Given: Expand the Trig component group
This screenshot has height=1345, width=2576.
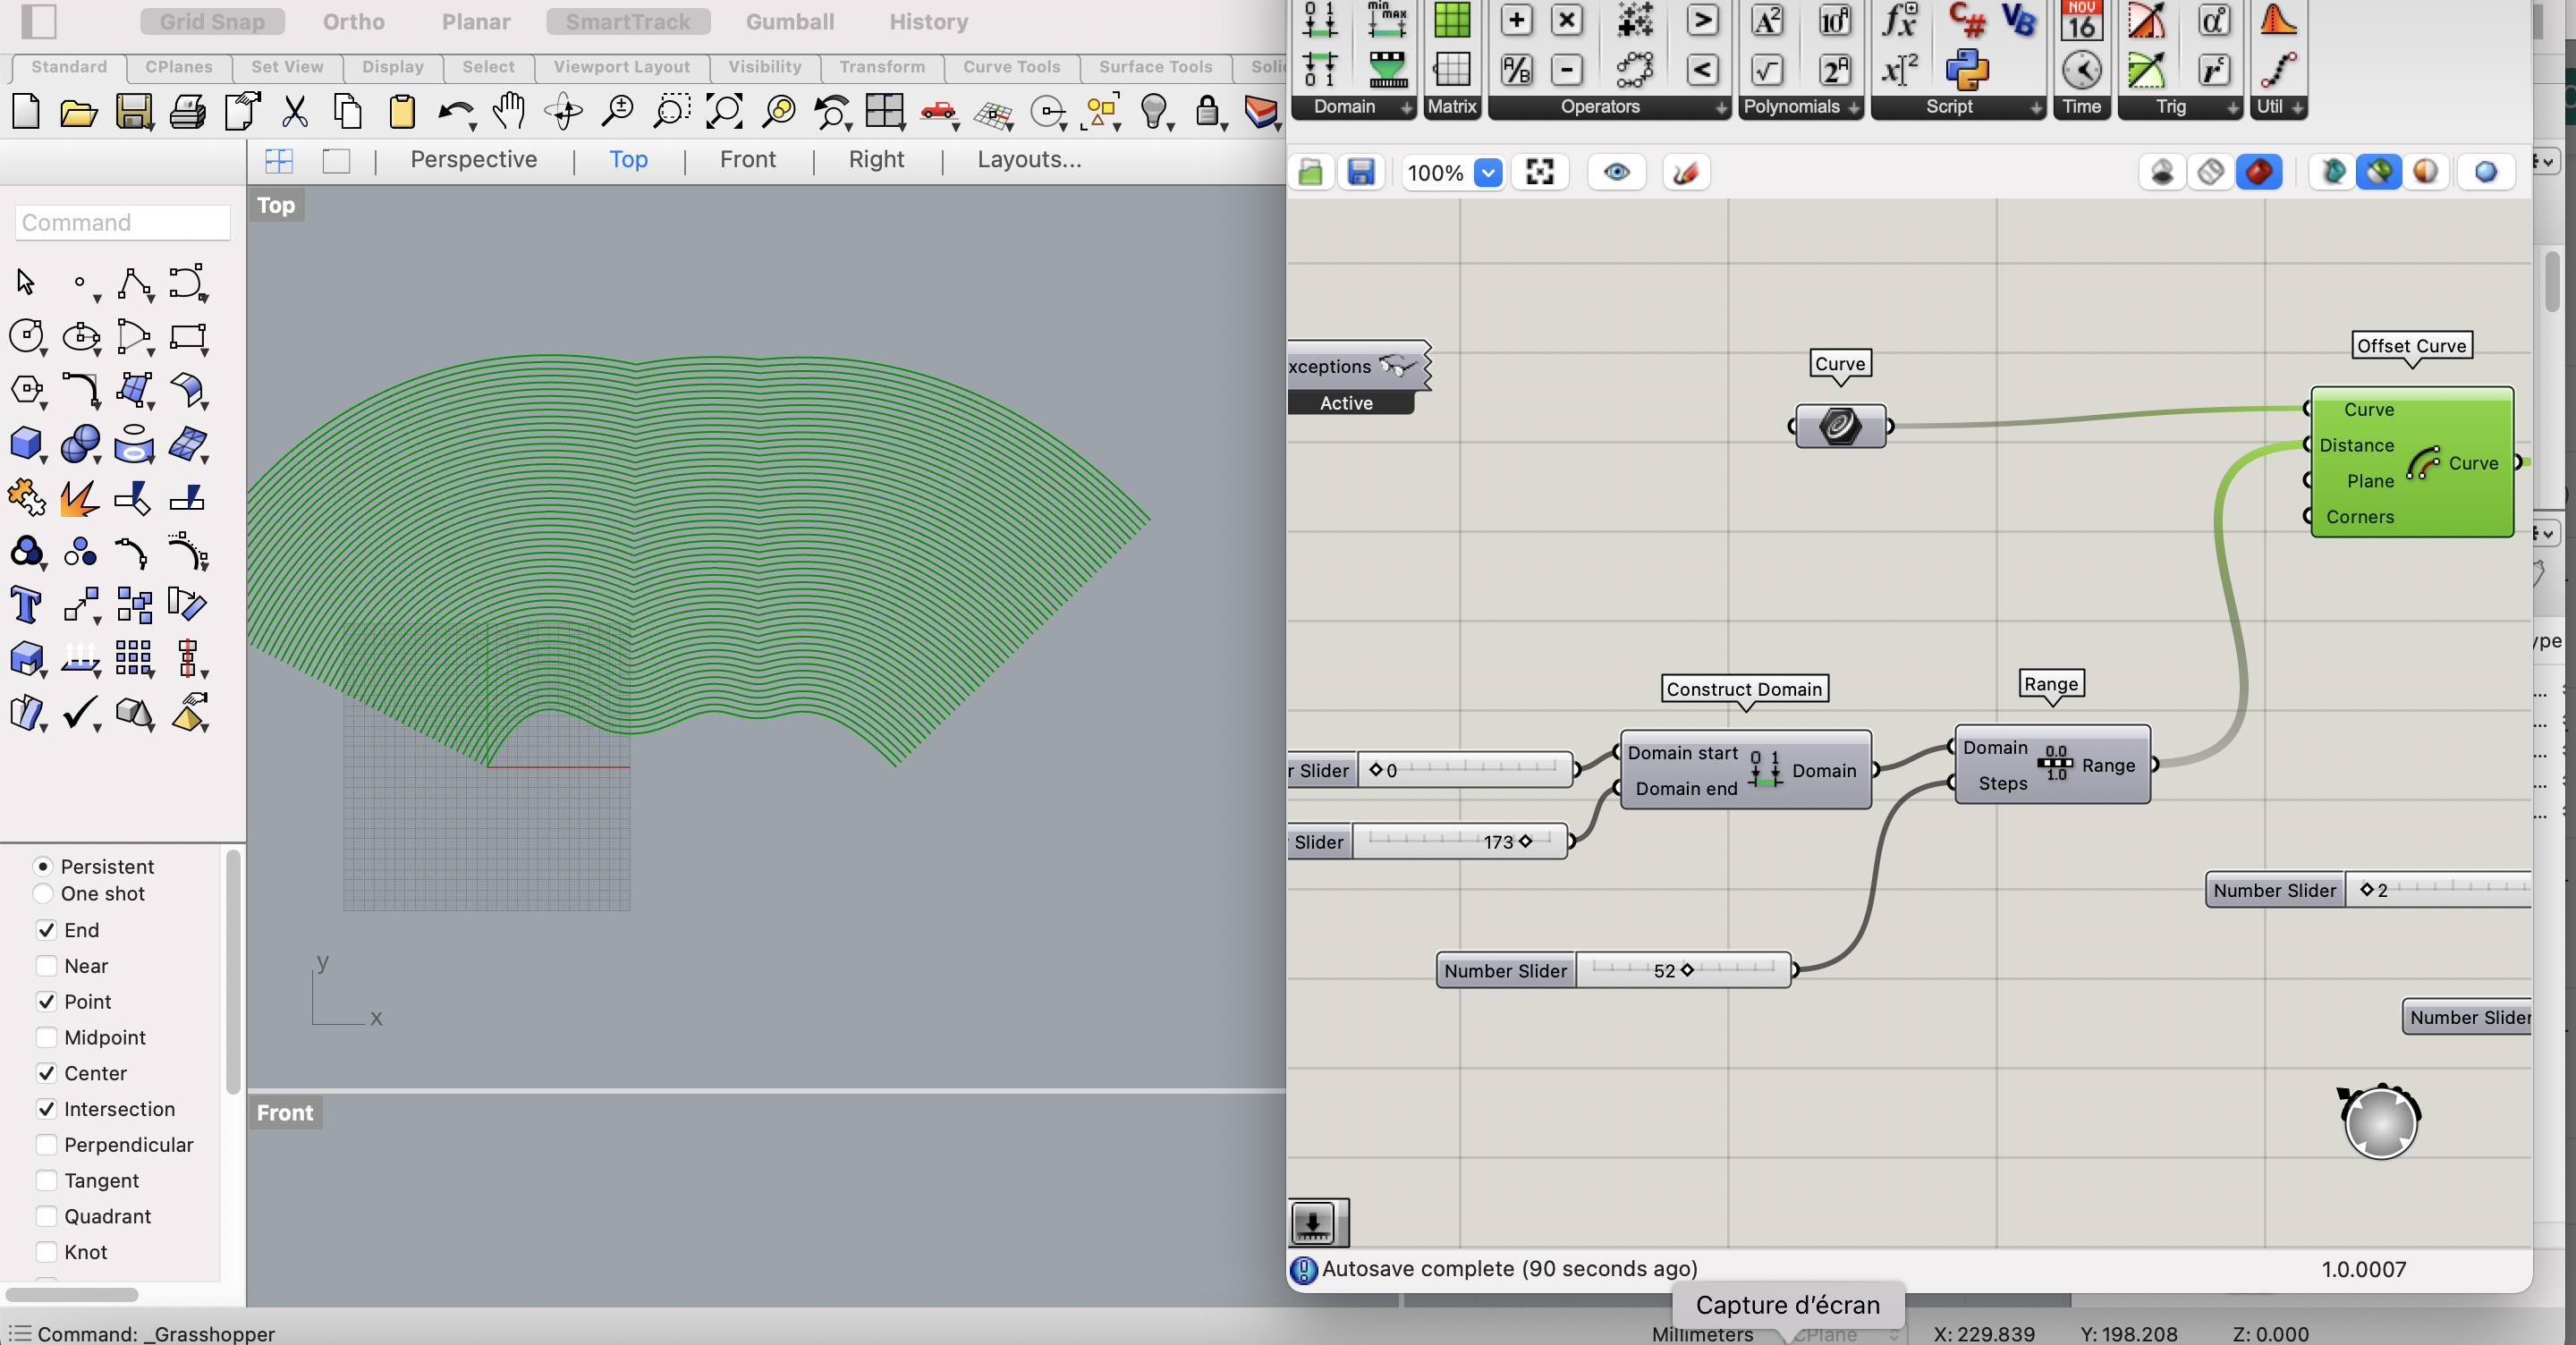Looking at the screenshot, I should coord(2232,108).
